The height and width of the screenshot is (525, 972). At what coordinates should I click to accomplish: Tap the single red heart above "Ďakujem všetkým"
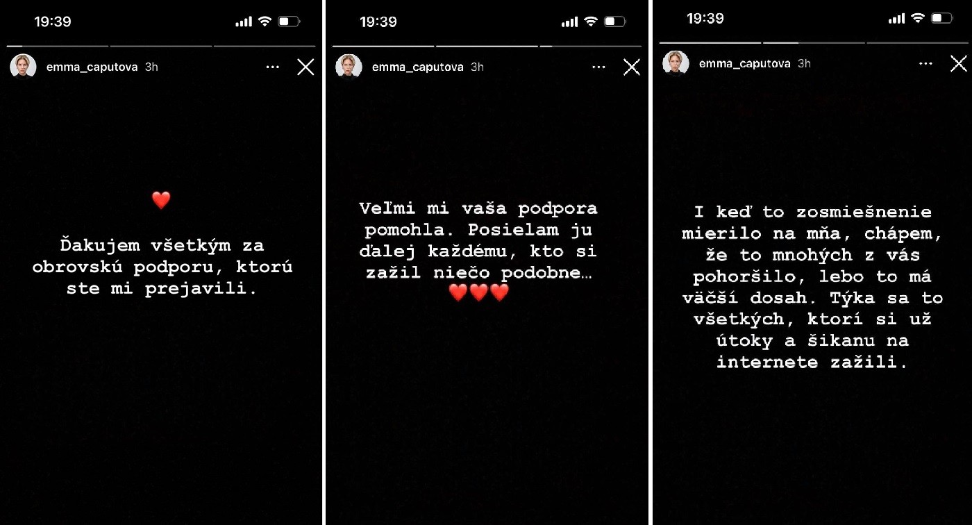tap(161, 201)
